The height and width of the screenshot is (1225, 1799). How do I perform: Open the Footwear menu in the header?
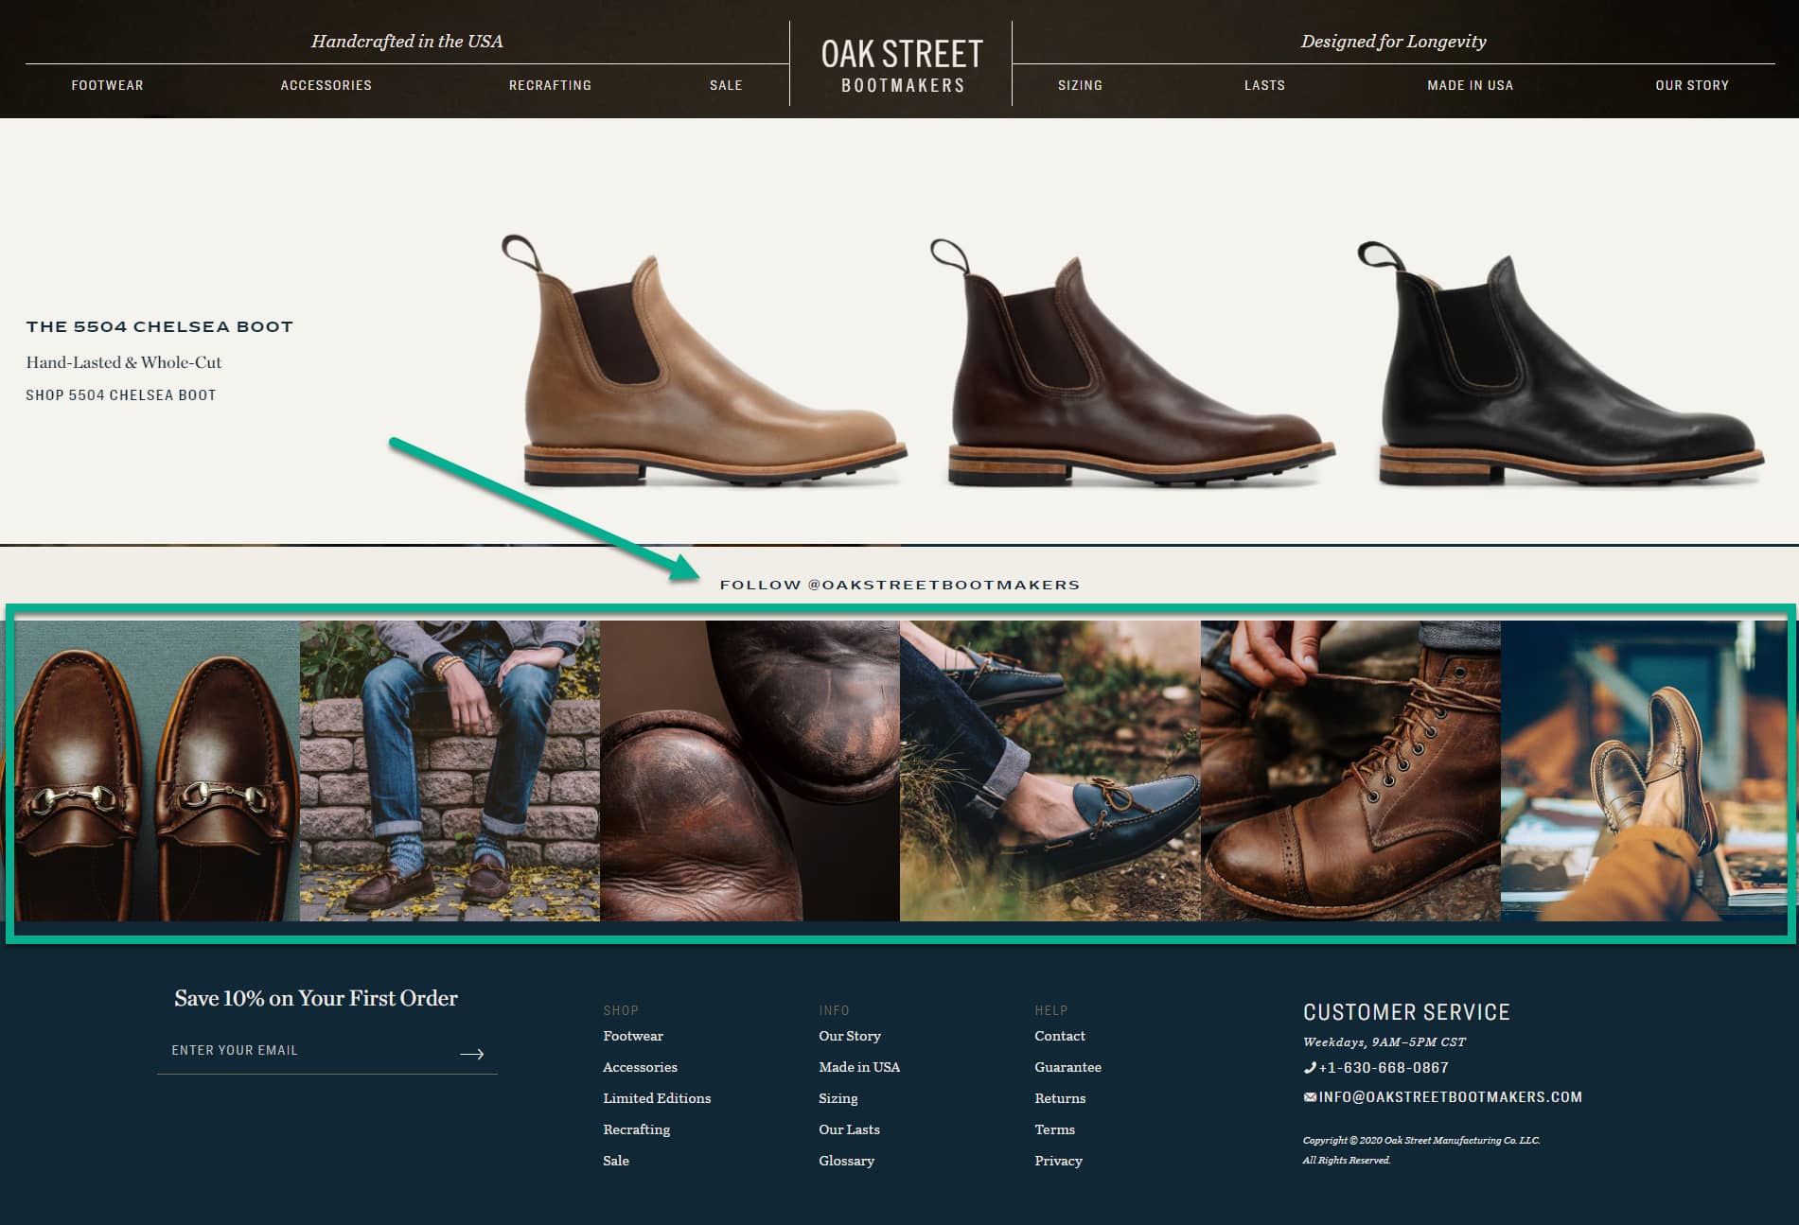tap(108, 85)
